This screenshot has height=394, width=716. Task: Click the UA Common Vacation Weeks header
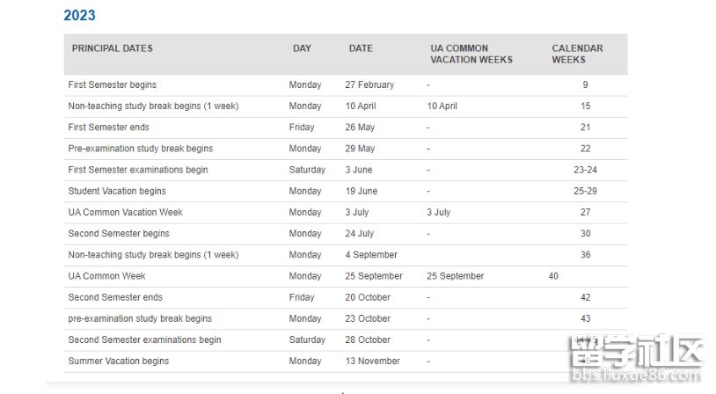(471, 55)
